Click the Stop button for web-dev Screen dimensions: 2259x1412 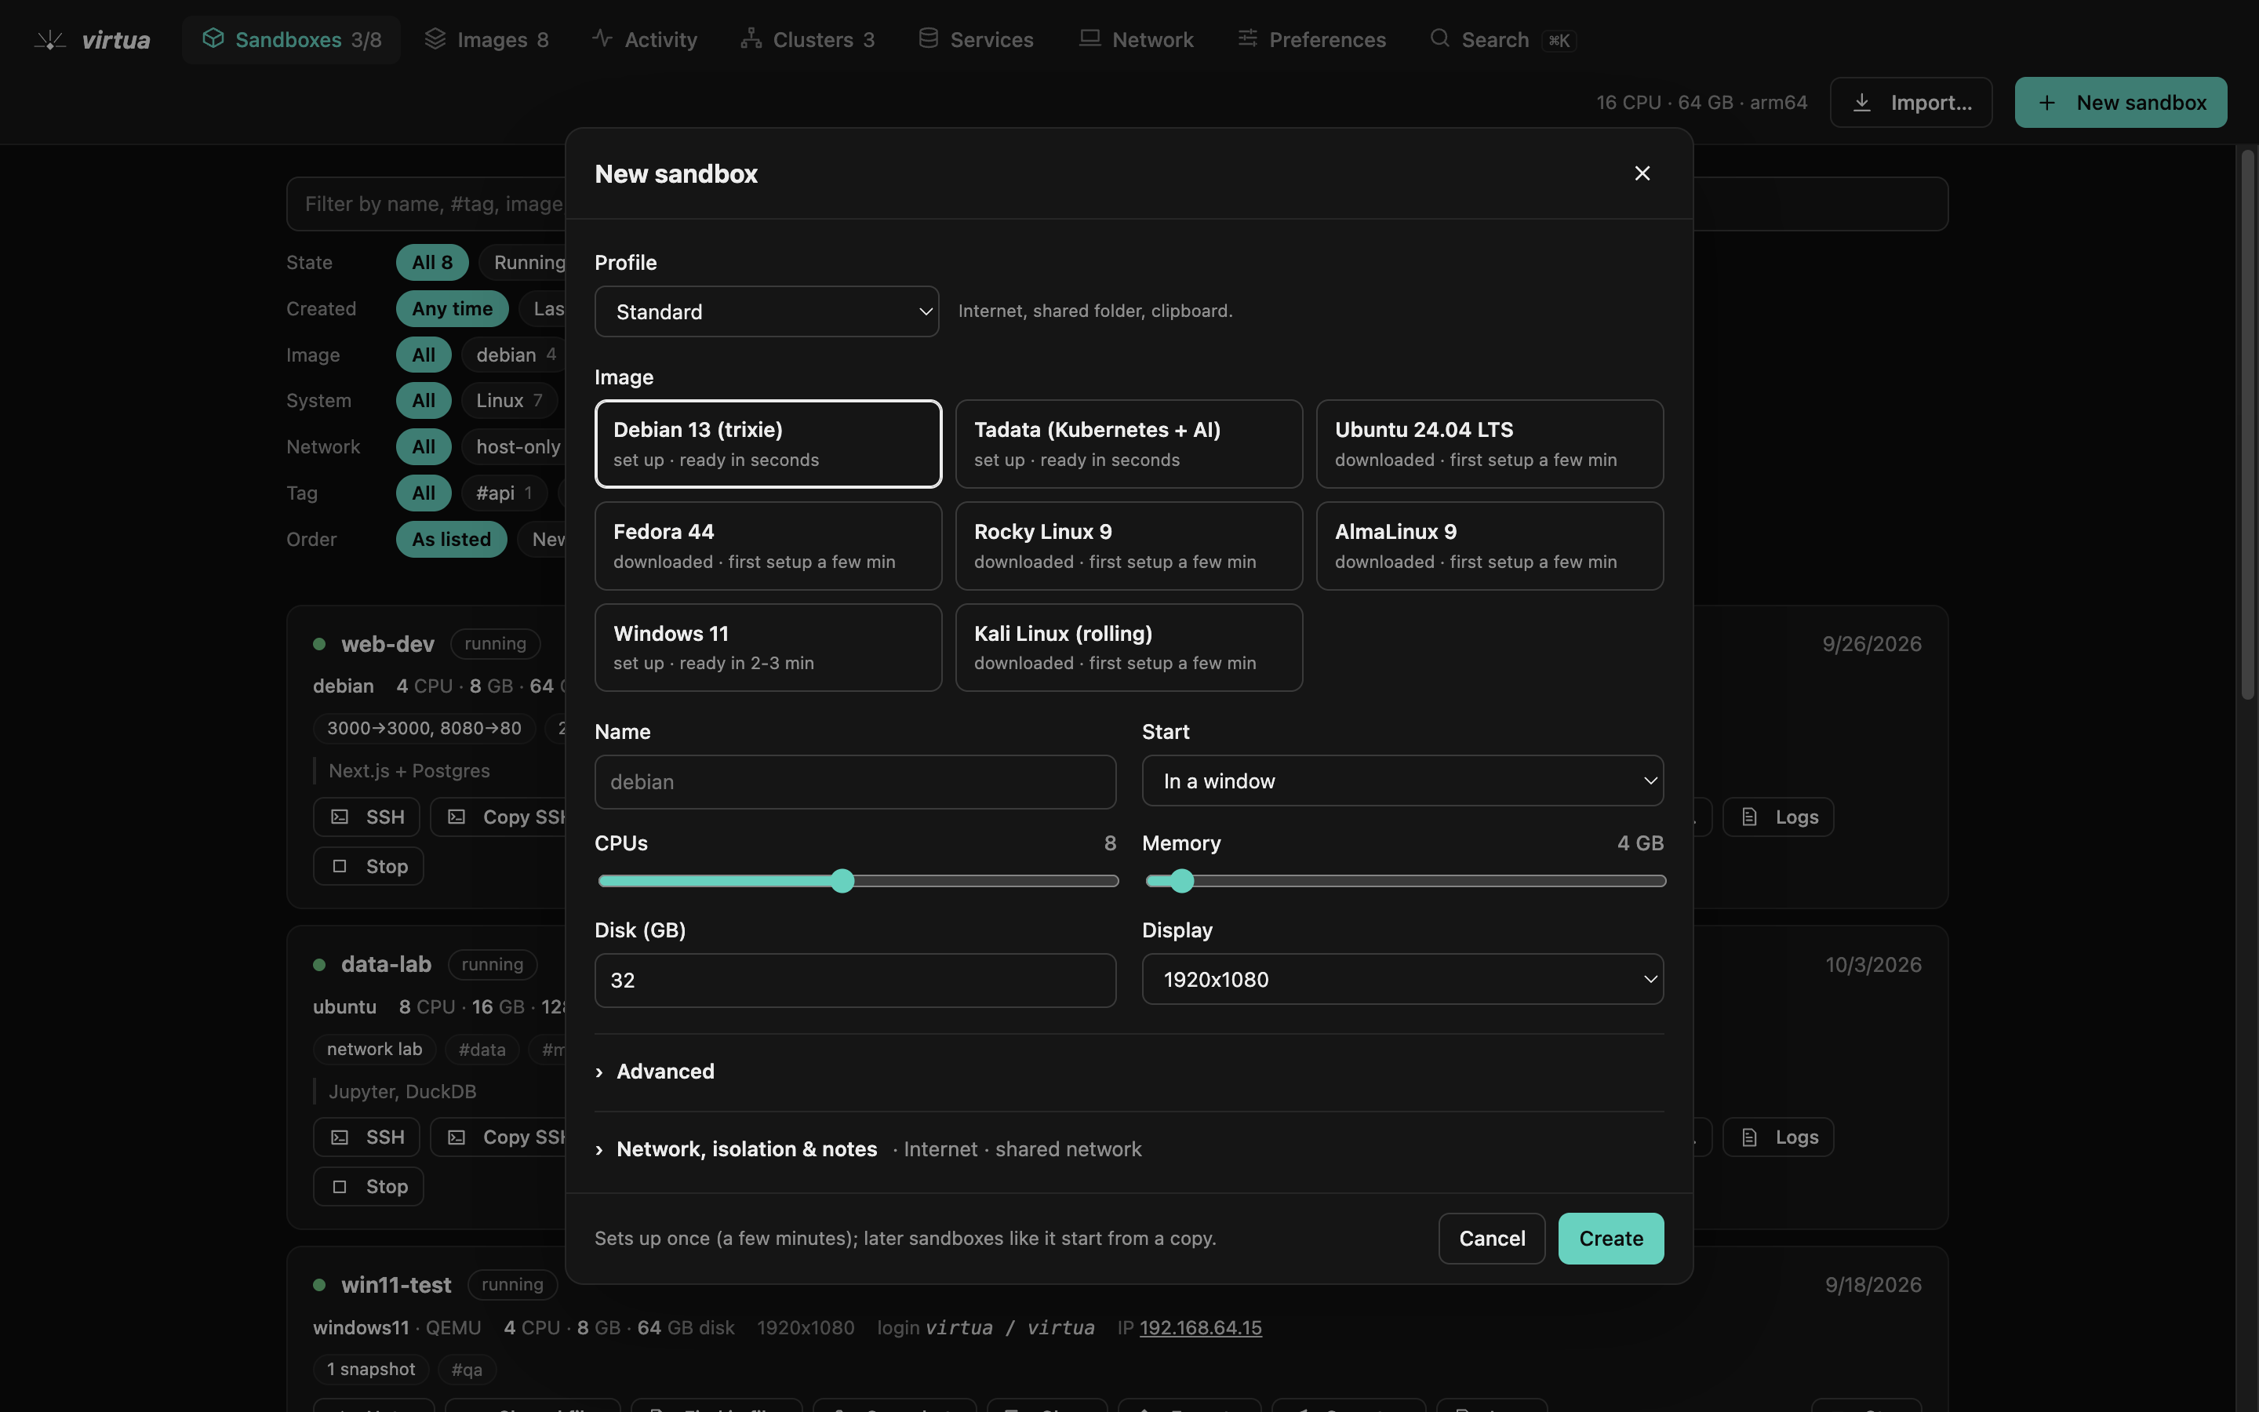368,866
